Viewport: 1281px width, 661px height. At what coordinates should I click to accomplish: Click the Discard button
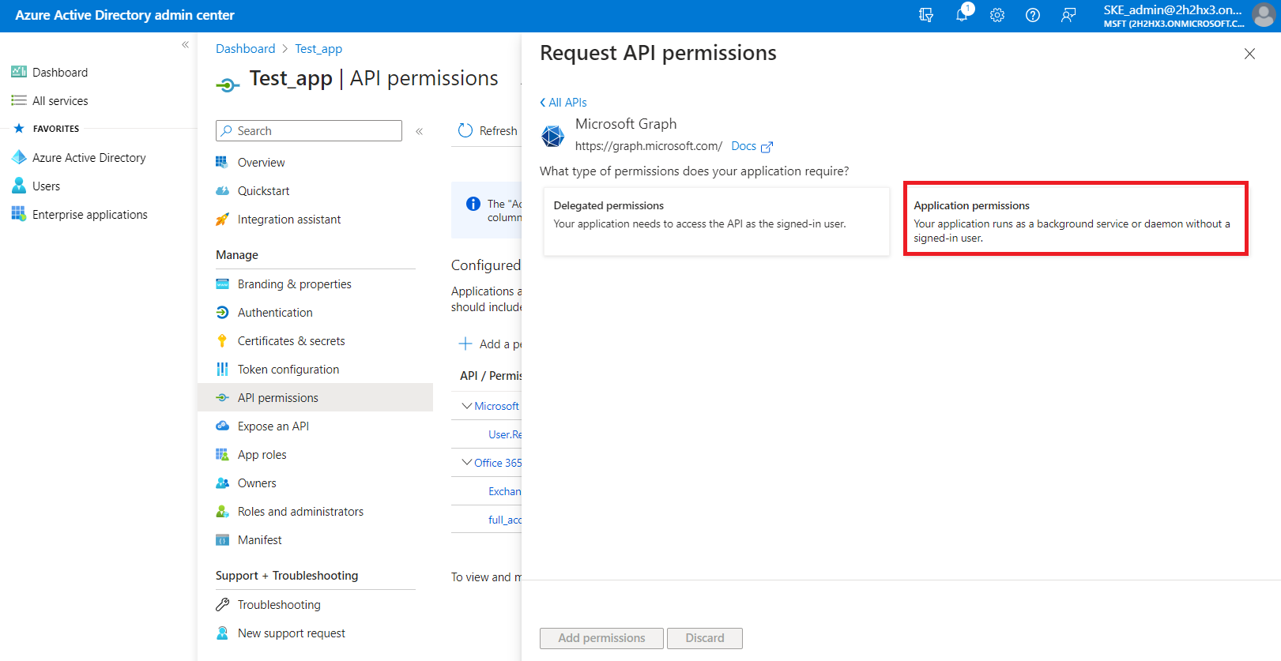[704, 638]
